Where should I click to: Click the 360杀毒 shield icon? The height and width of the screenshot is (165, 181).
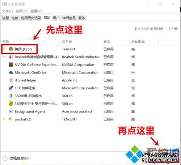pyautogui.click(x=11, y=96)
